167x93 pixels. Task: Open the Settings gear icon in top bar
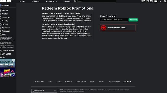pyautogui.click(x=165, y=1)
